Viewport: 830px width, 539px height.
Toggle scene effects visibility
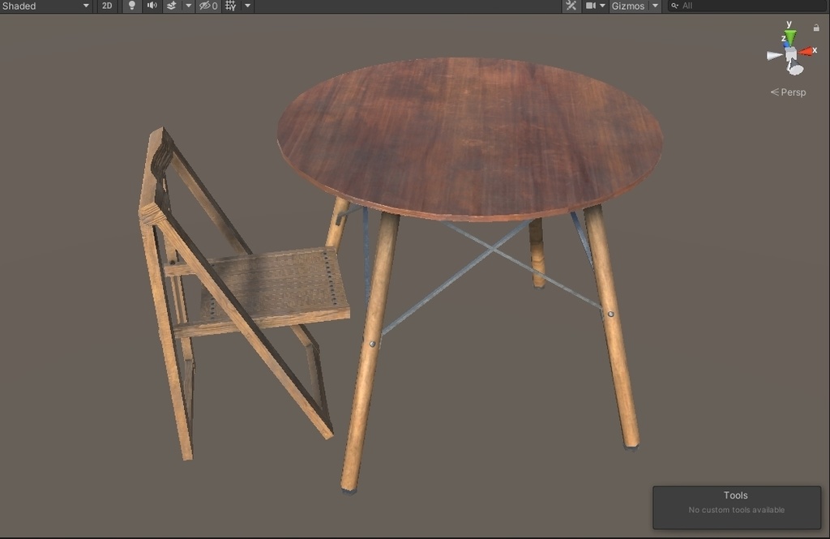172,6
